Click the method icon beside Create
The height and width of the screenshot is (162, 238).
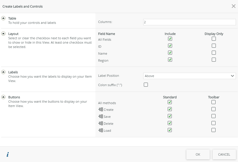tap(101, 110)
